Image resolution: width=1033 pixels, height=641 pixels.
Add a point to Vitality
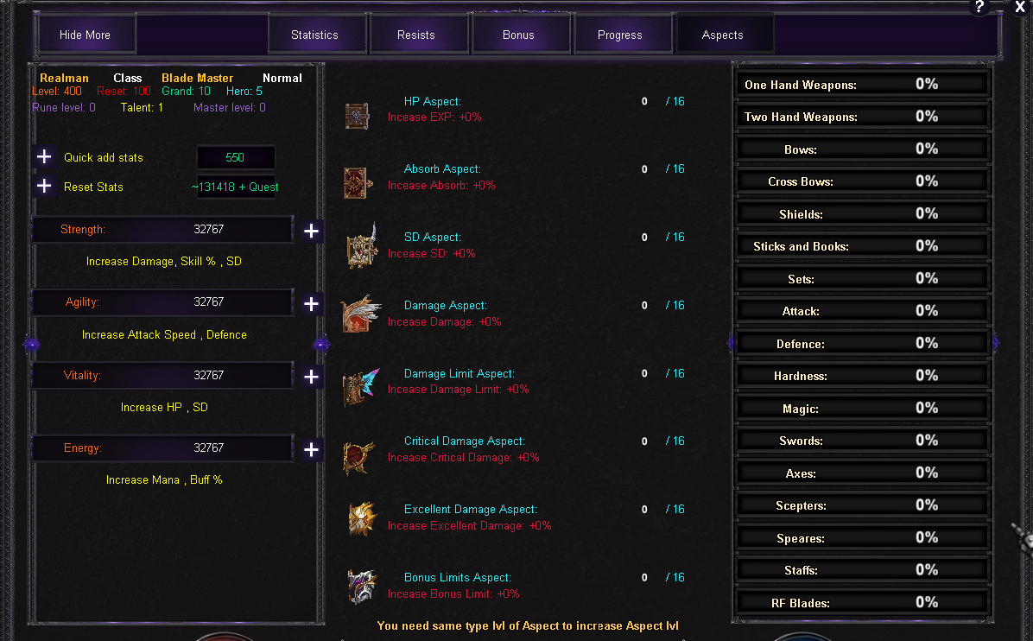[x=311, y=377]
